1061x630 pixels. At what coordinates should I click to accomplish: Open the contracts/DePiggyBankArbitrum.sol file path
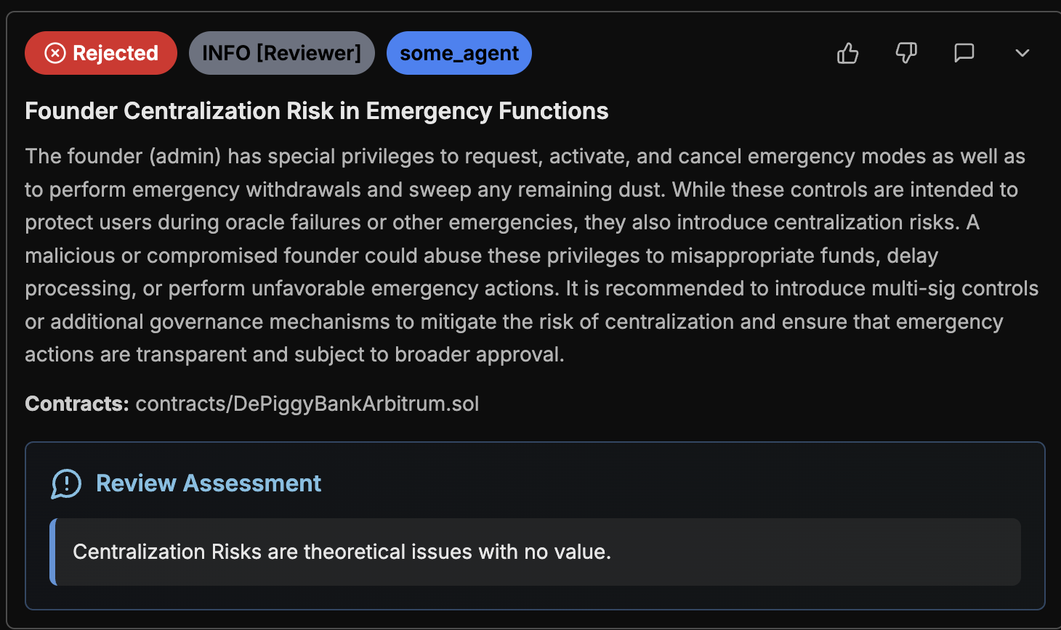[x=307, y=404]
